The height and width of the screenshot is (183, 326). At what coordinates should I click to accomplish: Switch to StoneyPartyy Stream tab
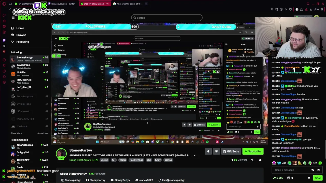click(95, 4)
